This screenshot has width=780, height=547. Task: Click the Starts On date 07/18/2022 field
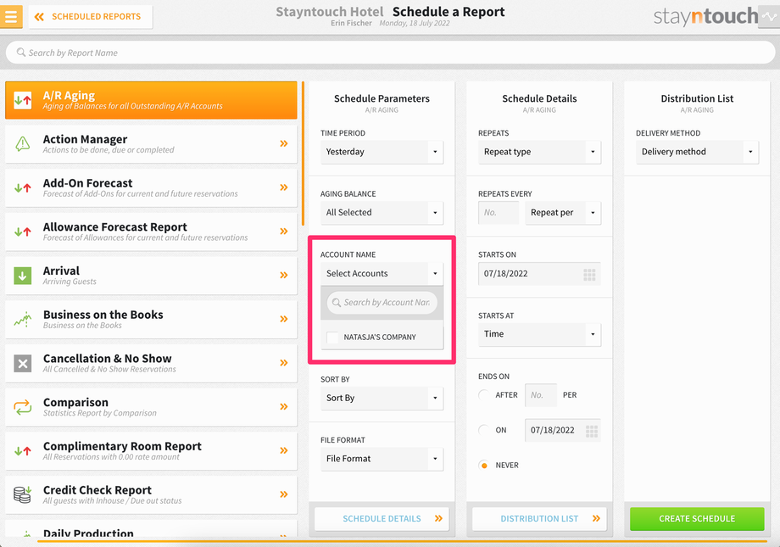click(539, 274)
